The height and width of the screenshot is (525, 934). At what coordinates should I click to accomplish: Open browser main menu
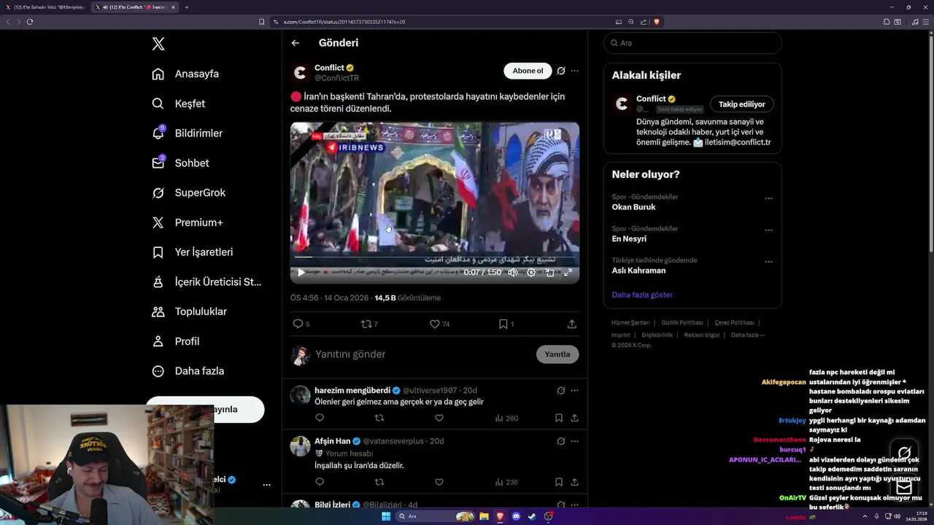(x=927, y=22)
